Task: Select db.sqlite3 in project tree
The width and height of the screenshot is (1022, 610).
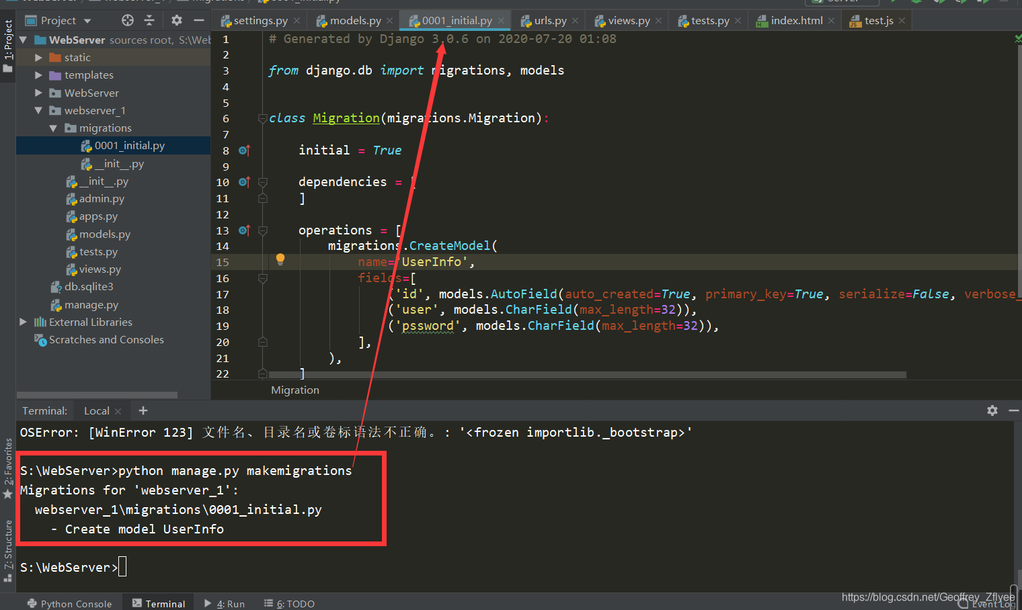Action: pyautogui.click(x=82, y=287)
